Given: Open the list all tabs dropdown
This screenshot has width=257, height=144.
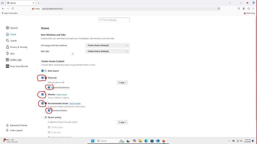Looking at the screenshot, I should point(230,3).
